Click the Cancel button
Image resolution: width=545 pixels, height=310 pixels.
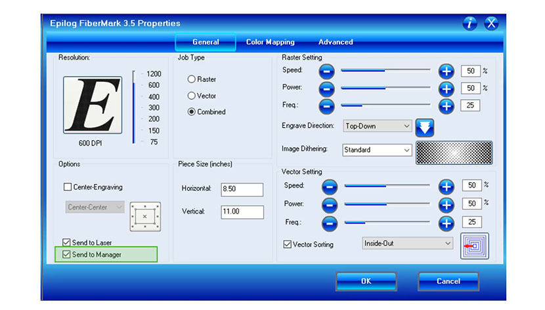tap(448, 281)
